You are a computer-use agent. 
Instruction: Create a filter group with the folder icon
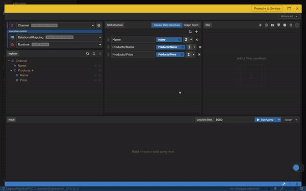click(272, 25)
